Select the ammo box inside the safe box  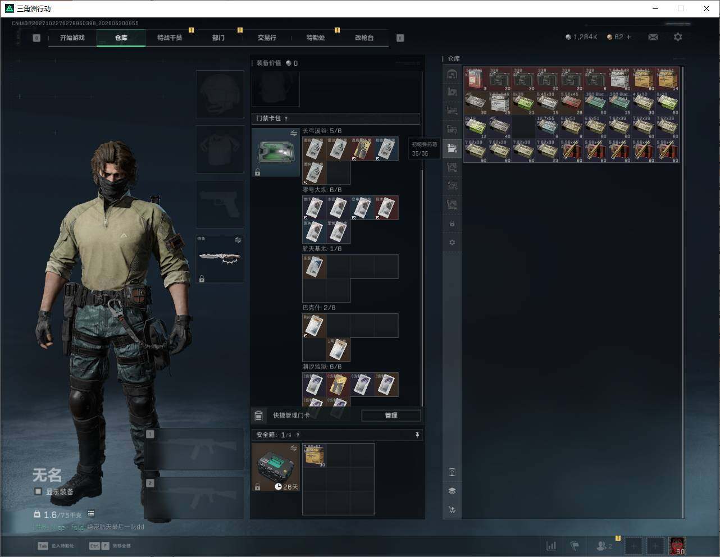click(315, 455)
